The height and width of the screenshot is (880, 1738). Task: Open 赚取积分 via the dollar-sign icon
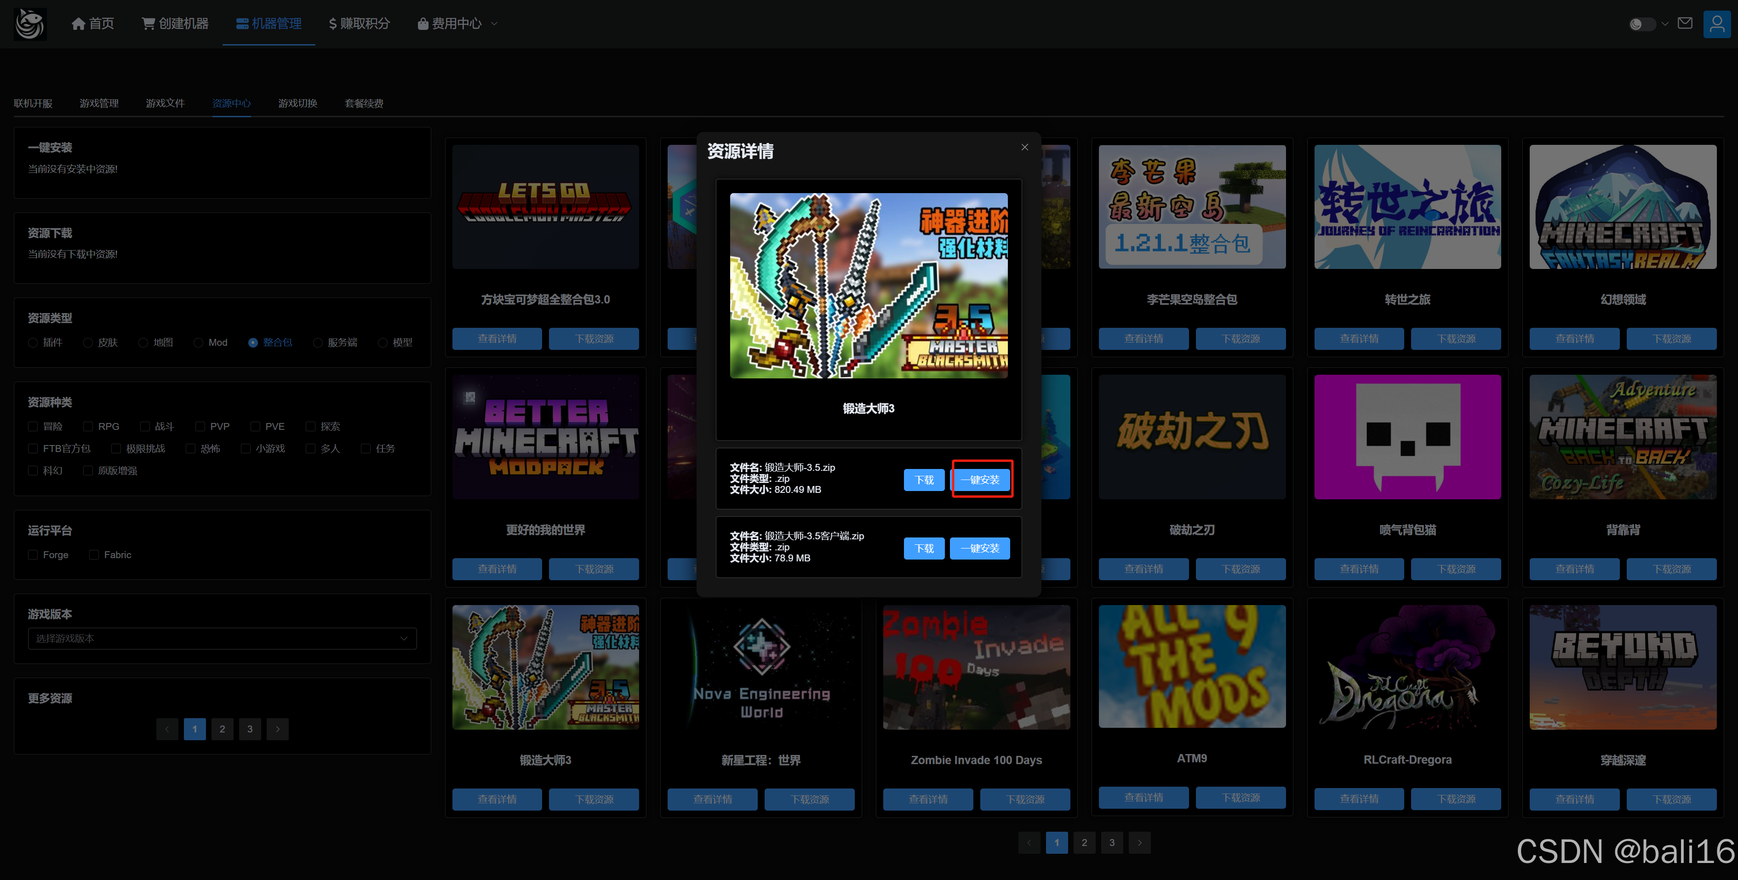click(x=332, y=23)
